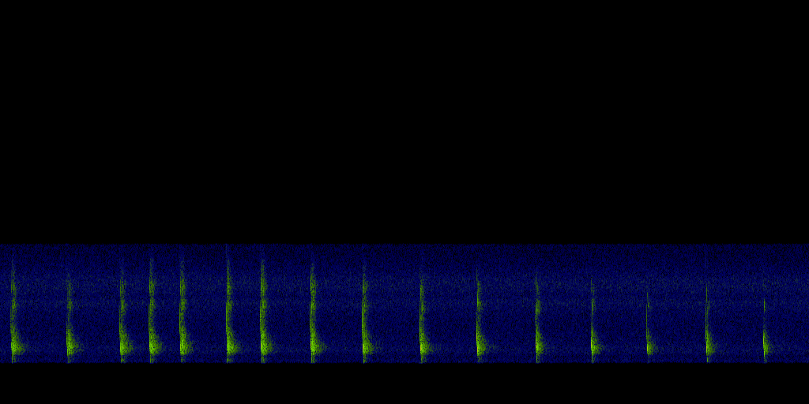Viewport: 809px width, 404px height.
Task: Click the empty black area above the spectrogram
Action: pos(404,118)
